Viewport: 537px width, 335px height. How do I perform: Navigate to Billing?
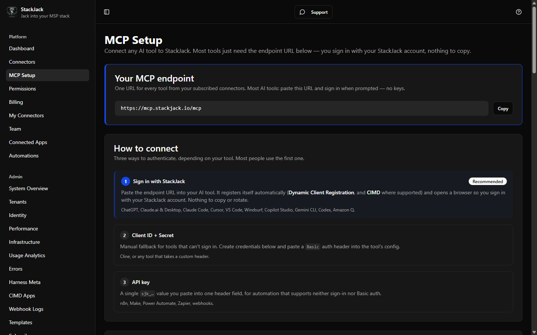click(x=47, y=102)
